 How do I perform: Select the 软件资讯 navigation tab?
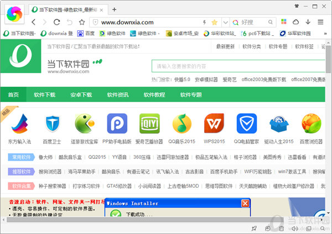click(x=118, y=94)
